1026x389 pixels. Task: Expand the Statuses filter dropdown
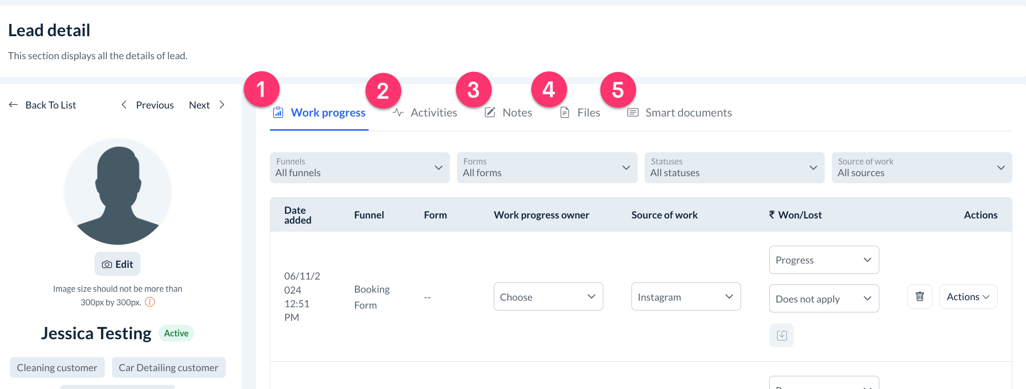pyautogui.click(x=734, y=168)
